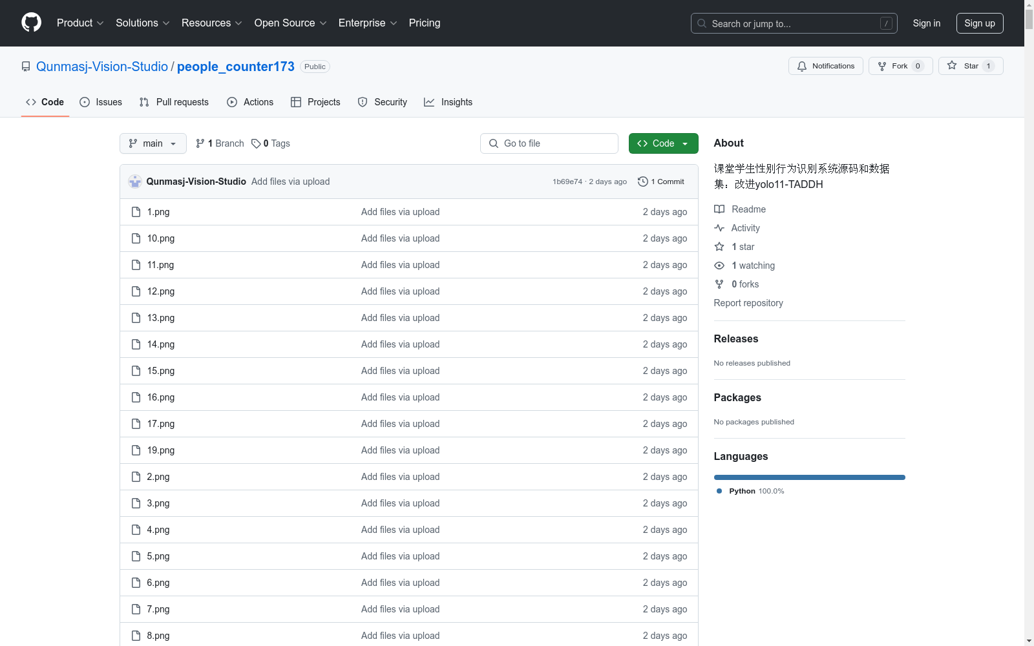Click the Readme book icon in About

point(719,209)
